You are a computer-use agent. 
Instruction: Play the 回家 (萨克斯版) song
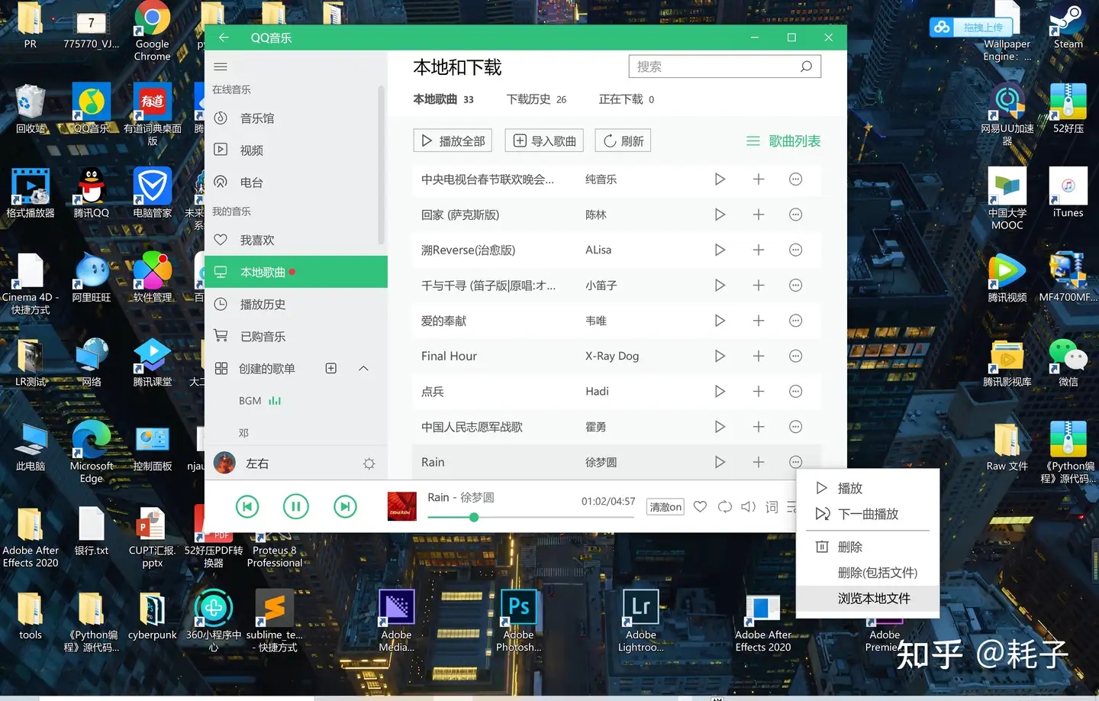720,215
